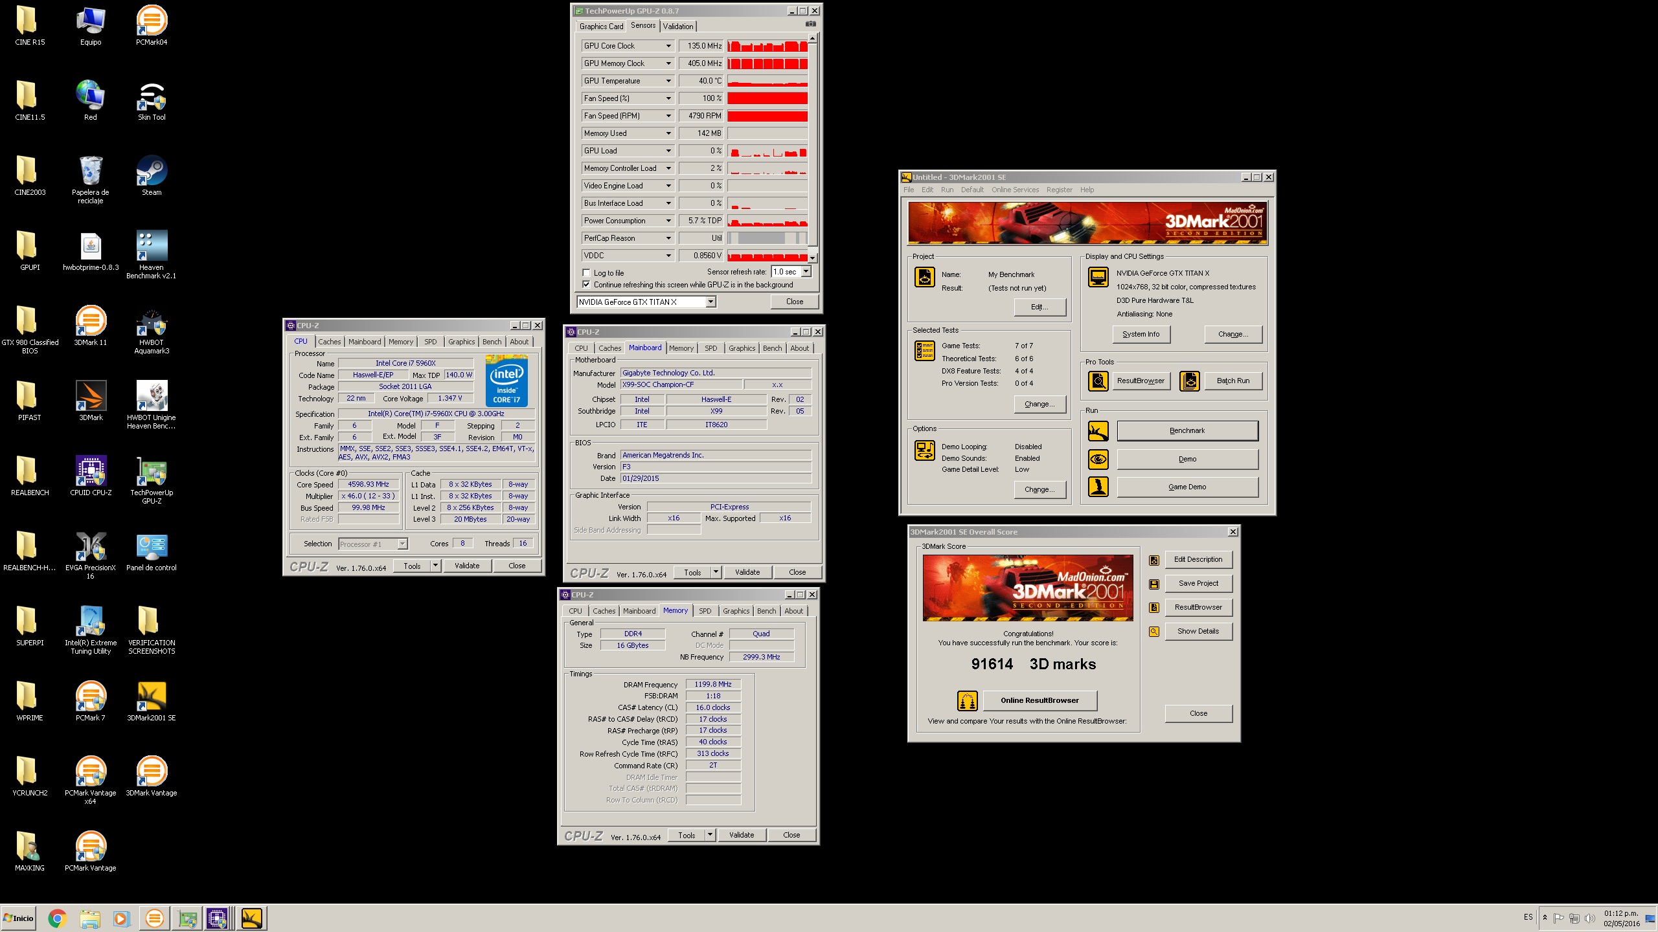The width and height of the screenshot is (1658, 932).
Task: Open the PCMark04 desktop shortcut
Action: point(152,25)
